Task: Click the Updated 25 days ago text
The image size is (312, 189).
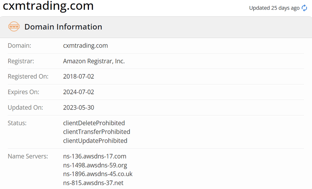Action: [274, 8]
